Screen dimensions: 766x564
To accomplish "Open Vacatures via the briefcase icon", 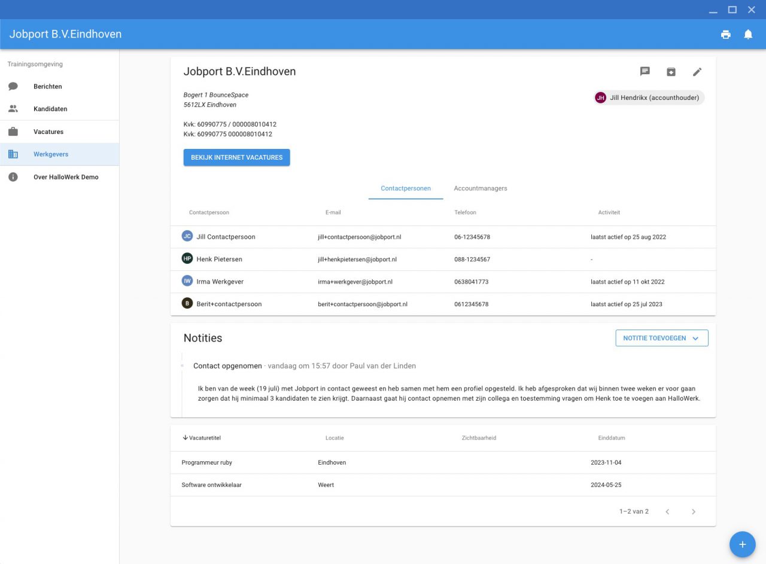I will click(13, 131).
